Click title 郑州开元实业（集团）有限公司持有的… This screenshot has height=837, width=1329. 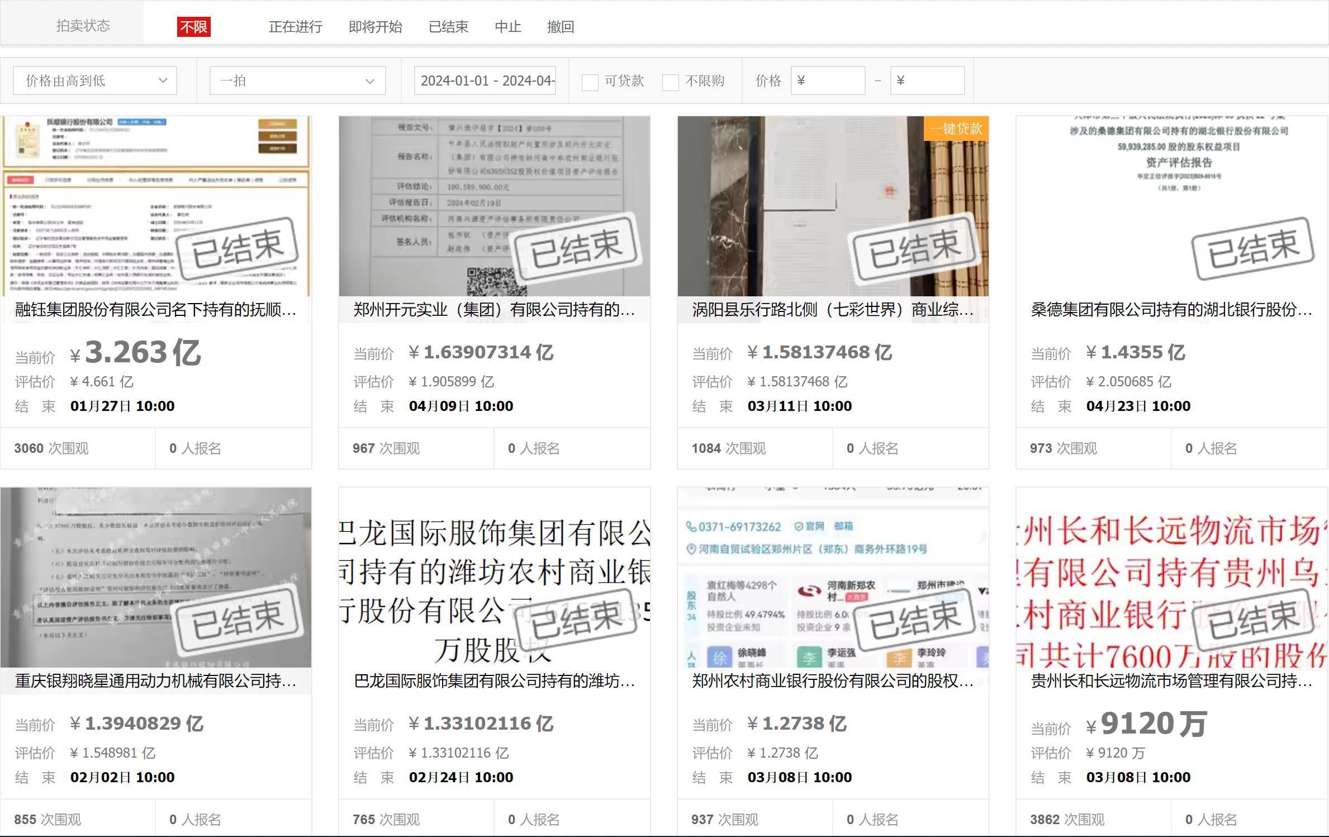click(494, 310)
